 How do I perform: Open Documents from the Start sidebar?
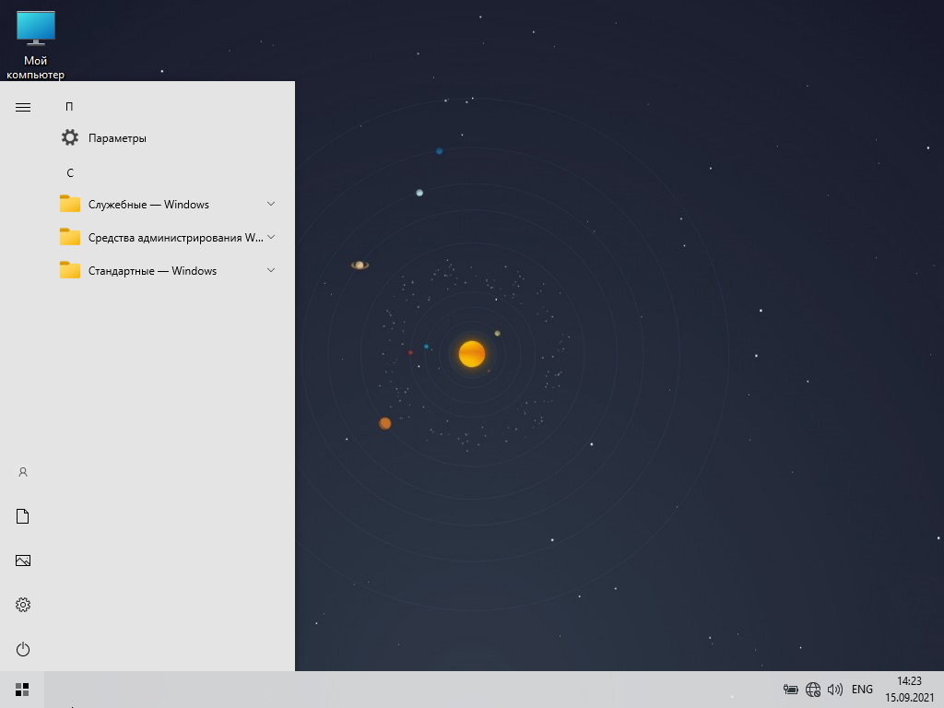pos(23,516)
